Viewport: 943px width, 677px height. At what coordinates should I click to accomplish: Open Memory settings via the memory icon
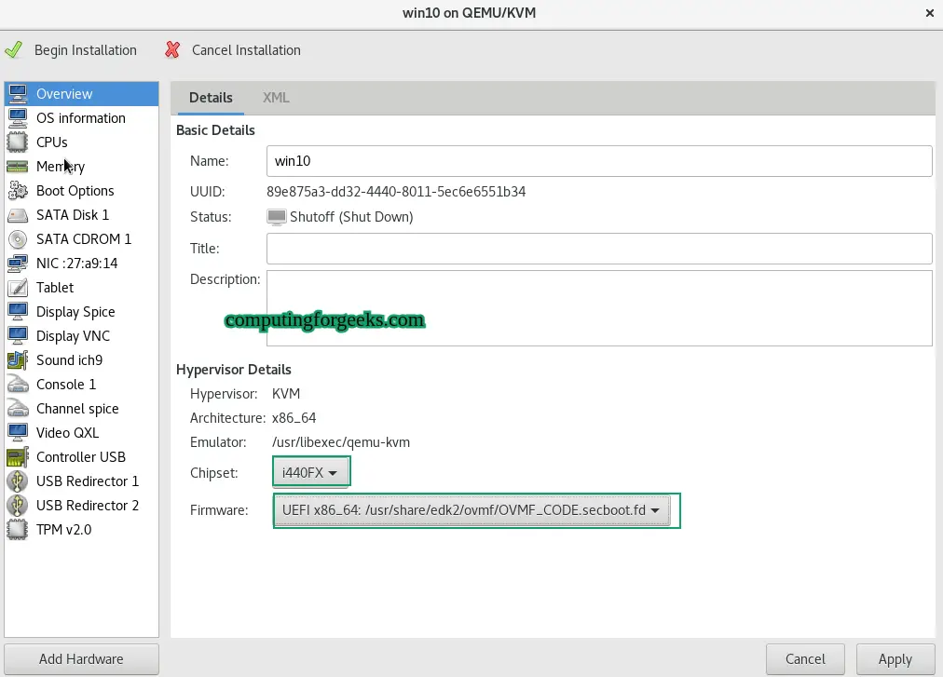19,167
